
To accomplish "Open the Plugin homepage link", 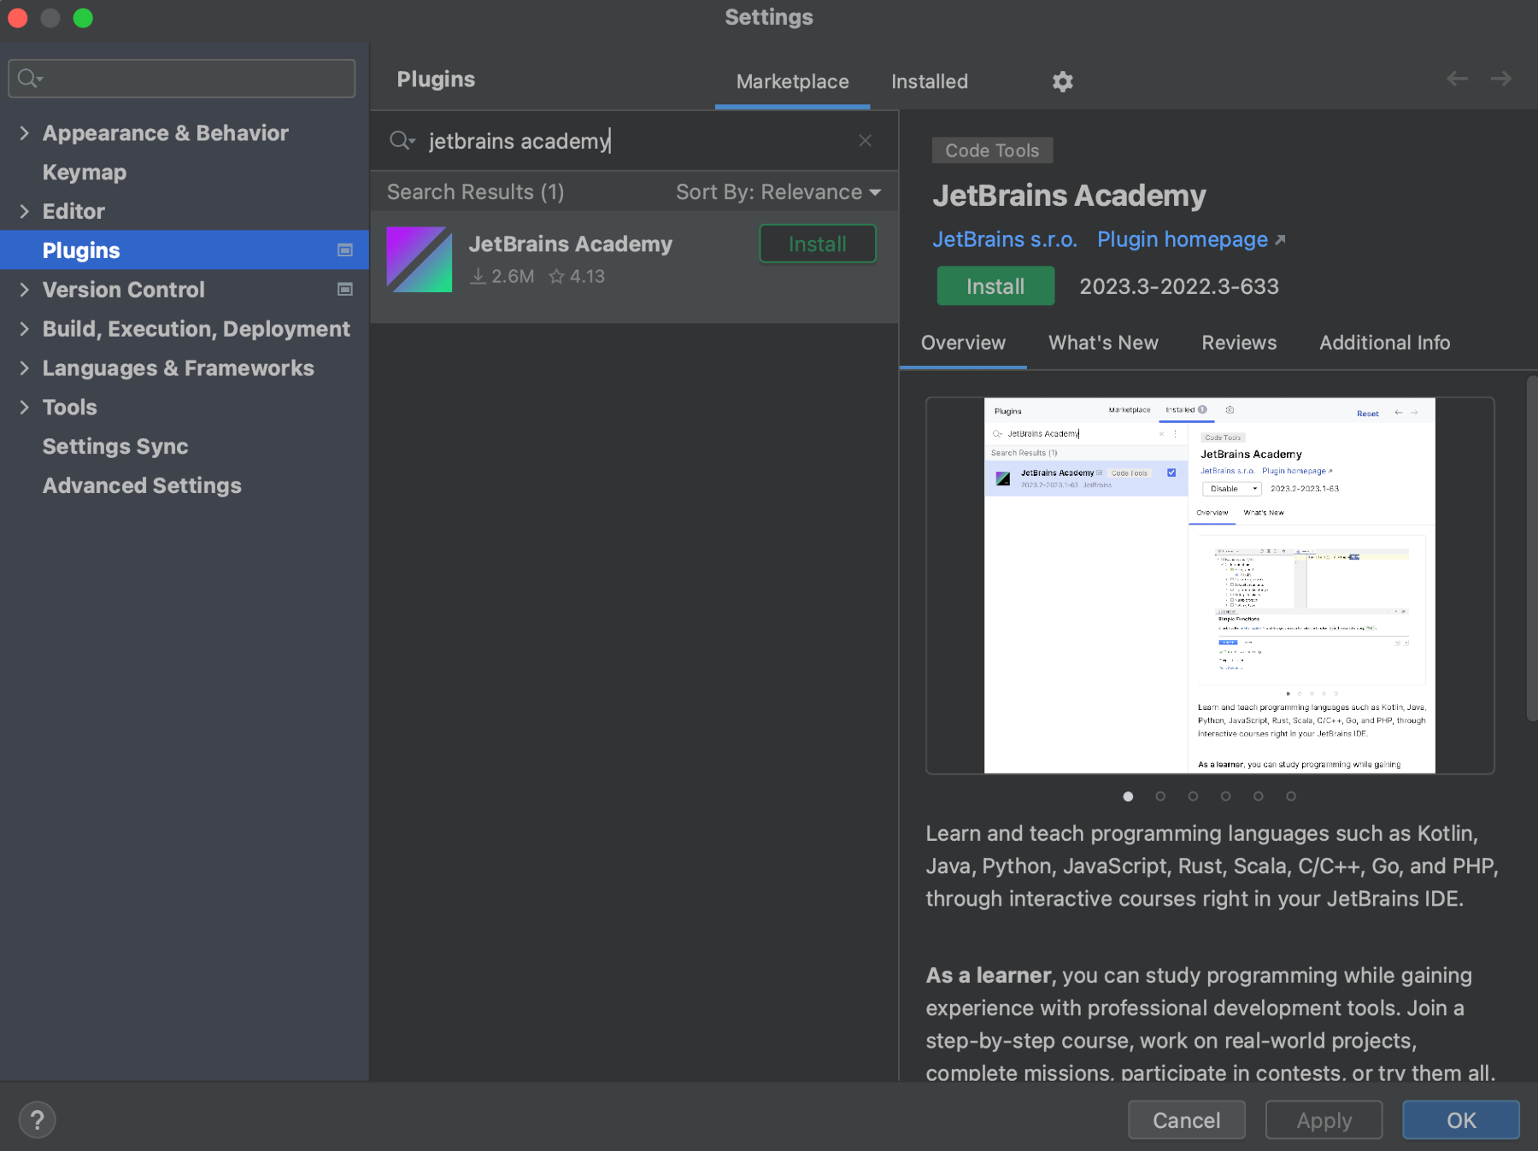I will [x=1182, y=239].
